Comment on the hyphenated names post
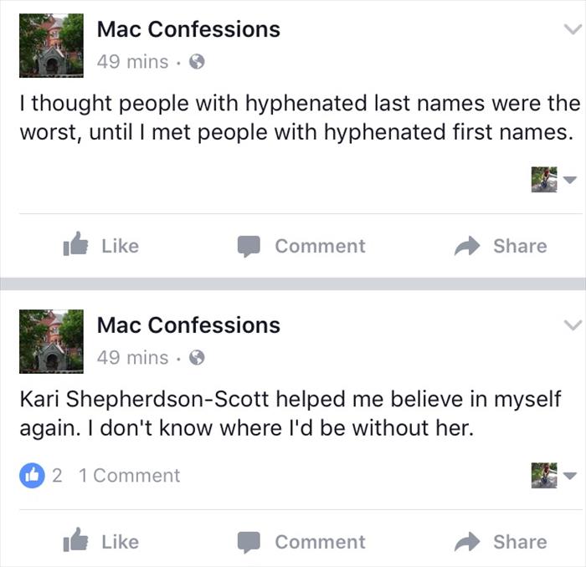Viewport: 586px width, 567px height. tap(301, 246)
